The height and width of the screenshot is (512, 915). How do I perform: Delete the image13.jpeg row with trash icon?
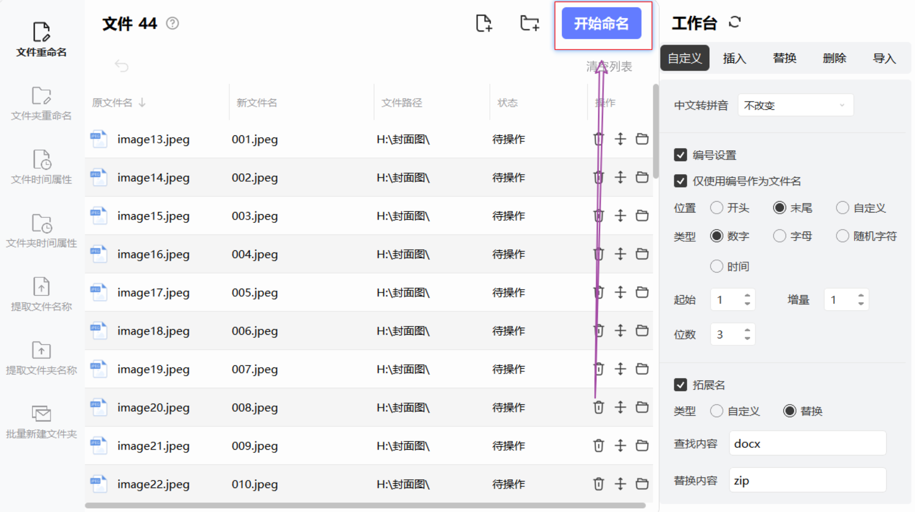coord(599,139)
